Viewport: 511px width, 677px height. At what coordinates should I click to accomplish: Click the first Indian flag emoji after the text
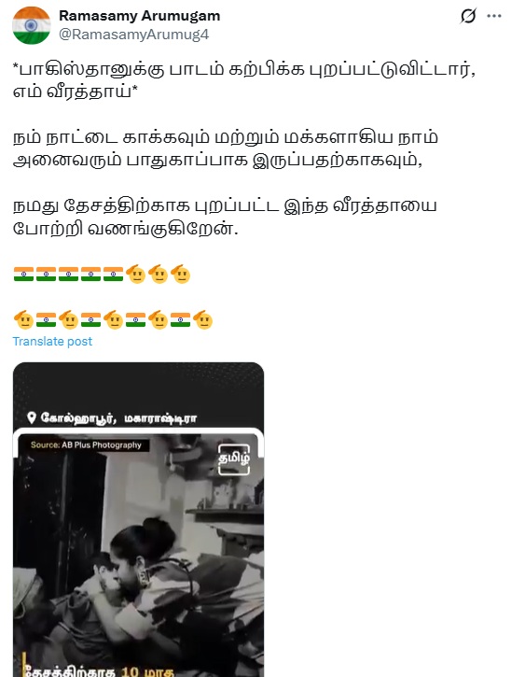click(23, 275)
